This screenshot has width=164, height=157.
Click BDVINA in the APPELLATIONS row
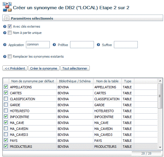[x=63, y=87]
